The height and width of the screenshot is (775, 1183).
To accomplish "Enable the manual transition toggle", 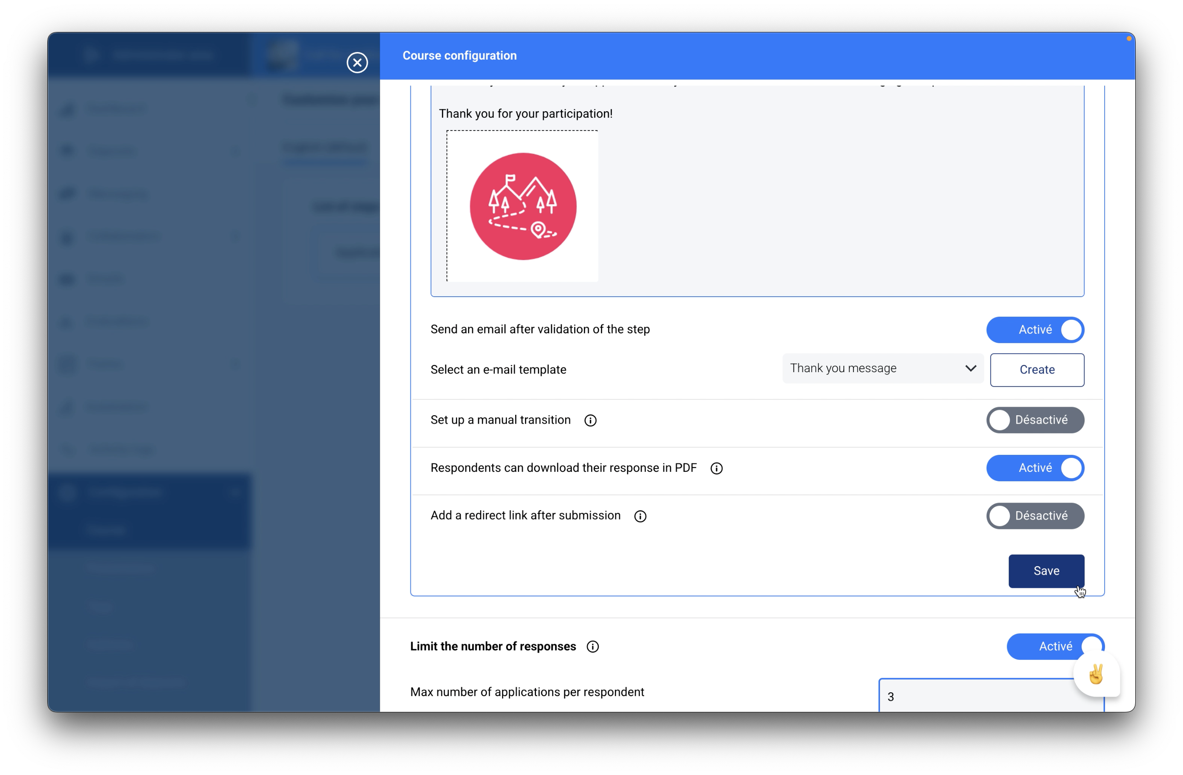I will (1035, 421).
